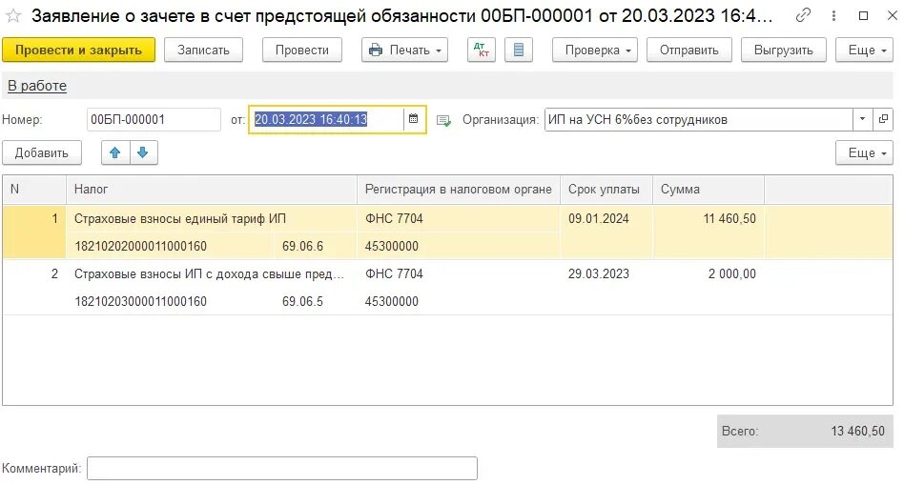Click the Комментарий text field
Image resolution: width=904 pixels, height=485 pixels.
coord(282,468)
